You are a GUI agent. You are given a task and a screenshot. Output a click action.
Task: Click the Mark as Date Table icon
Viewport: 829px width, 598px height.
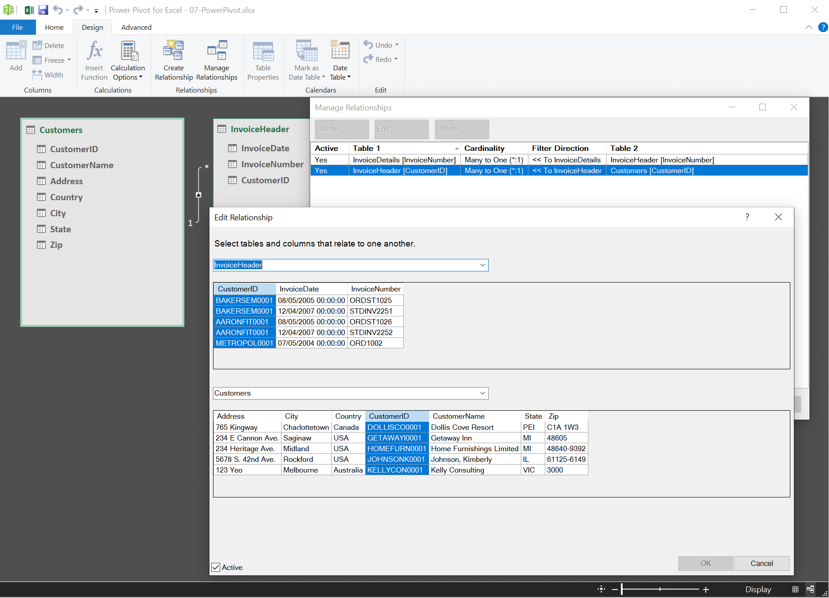(x=307, y=50)
